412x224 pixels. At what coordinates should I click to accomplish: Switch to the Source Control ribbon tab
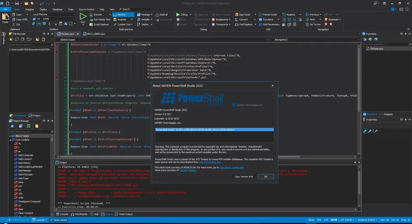tap(86, 9)
